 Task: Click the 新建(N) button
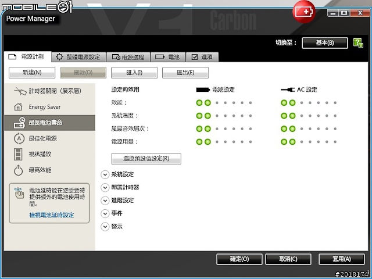click(x=32, y=73)
